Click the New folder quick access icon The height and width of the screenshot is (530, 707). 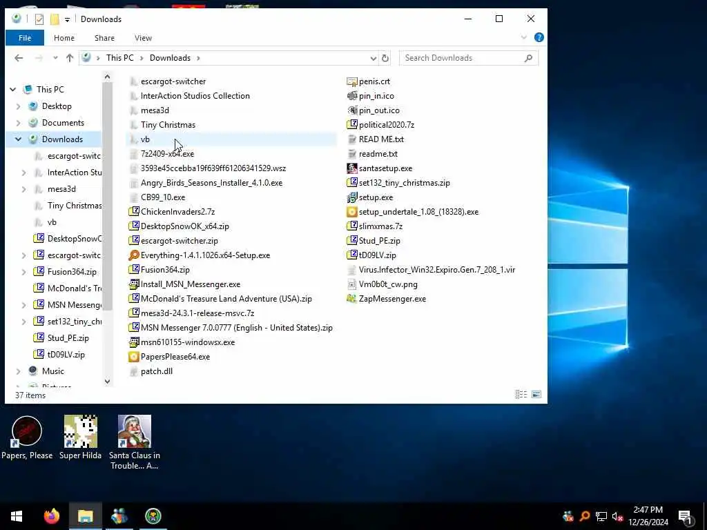point(55,19)
